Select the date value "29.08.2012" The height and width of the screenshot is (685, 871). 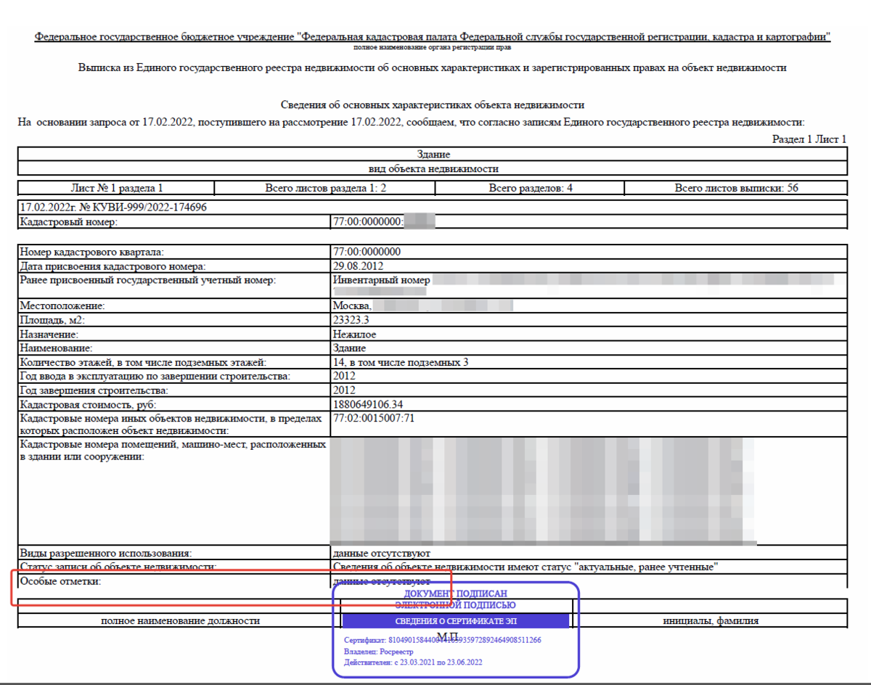357,266
